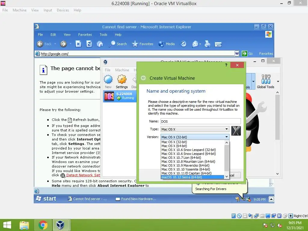Select Mac OS X 10.9 Mavericks (64-bit) version

[192, 165]
